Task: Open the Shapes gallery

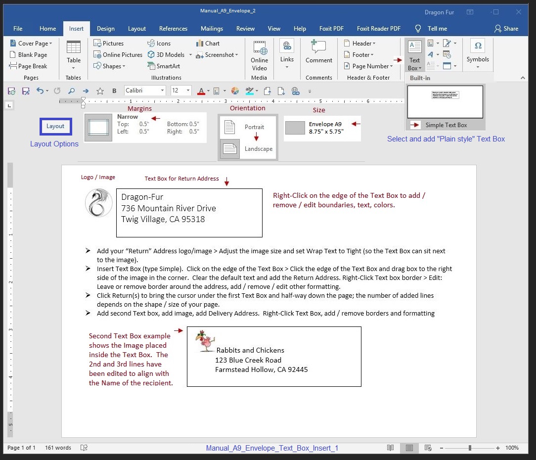Action: click(x=110, y=66)
